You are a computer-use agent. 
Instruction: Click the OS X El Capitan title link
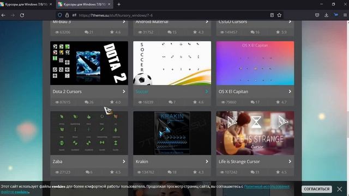(233, 91)
